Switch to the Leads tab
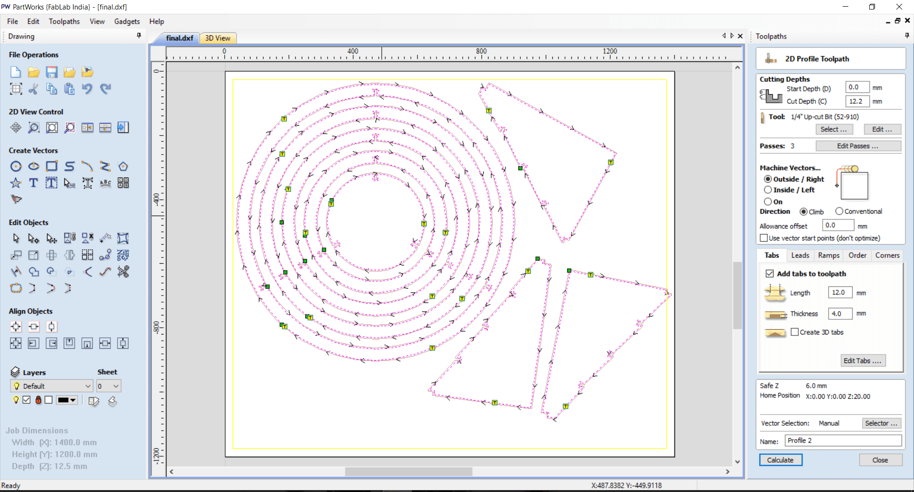 coord(800,256)
